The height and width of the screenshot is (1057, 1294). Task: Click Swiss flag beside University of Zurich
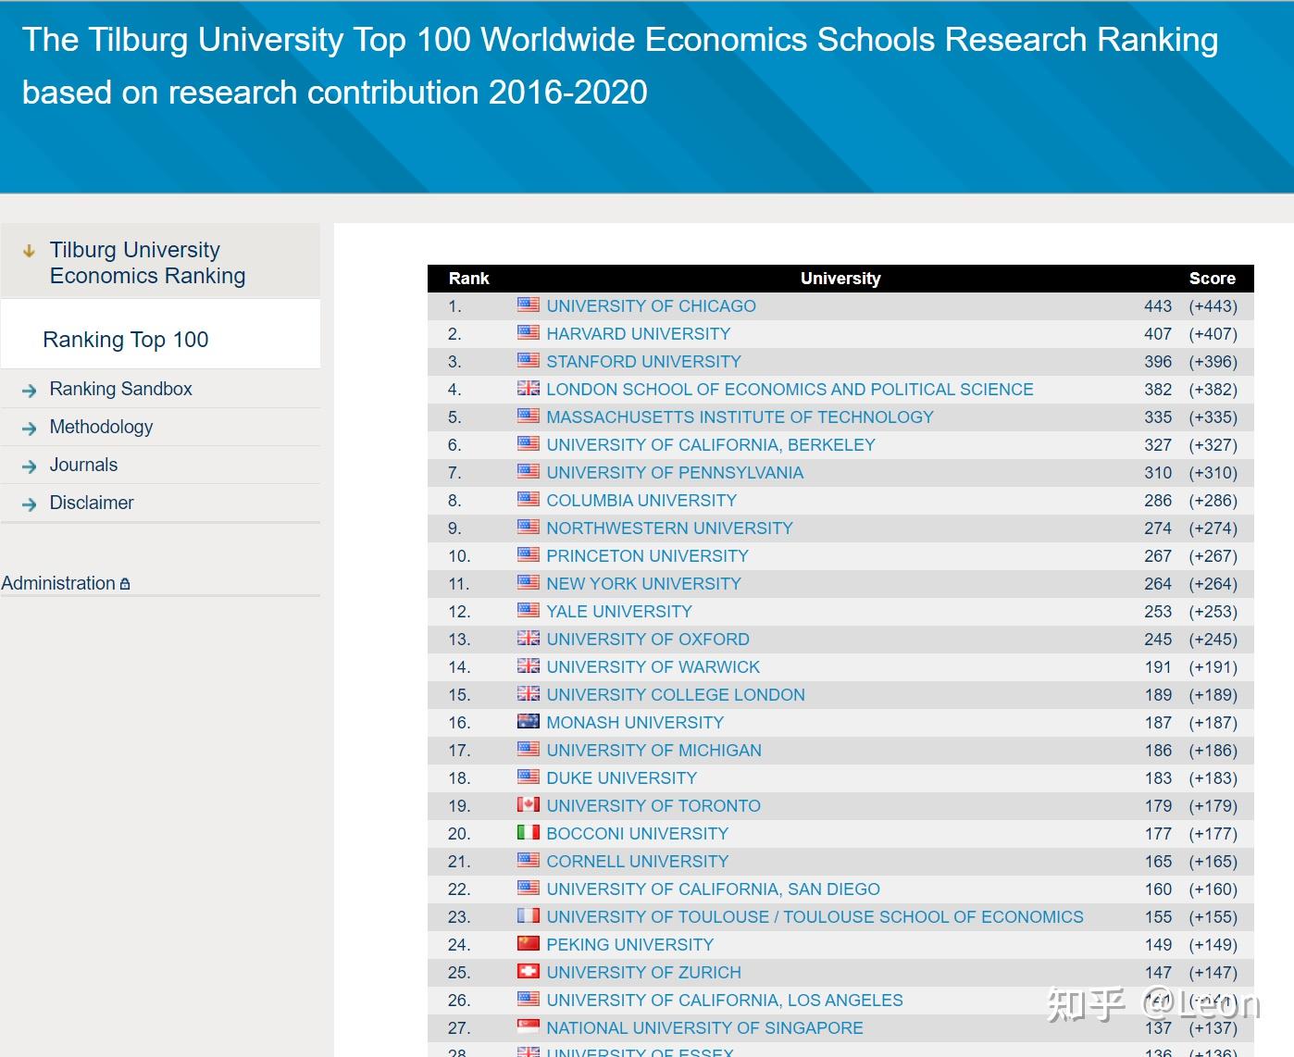pyautogui.click(x=529, y=971)
